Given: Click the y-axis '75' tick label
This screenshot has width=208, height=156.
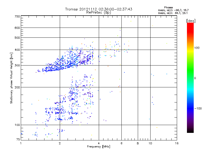Looking at the screenshot, I should [18, 139].
